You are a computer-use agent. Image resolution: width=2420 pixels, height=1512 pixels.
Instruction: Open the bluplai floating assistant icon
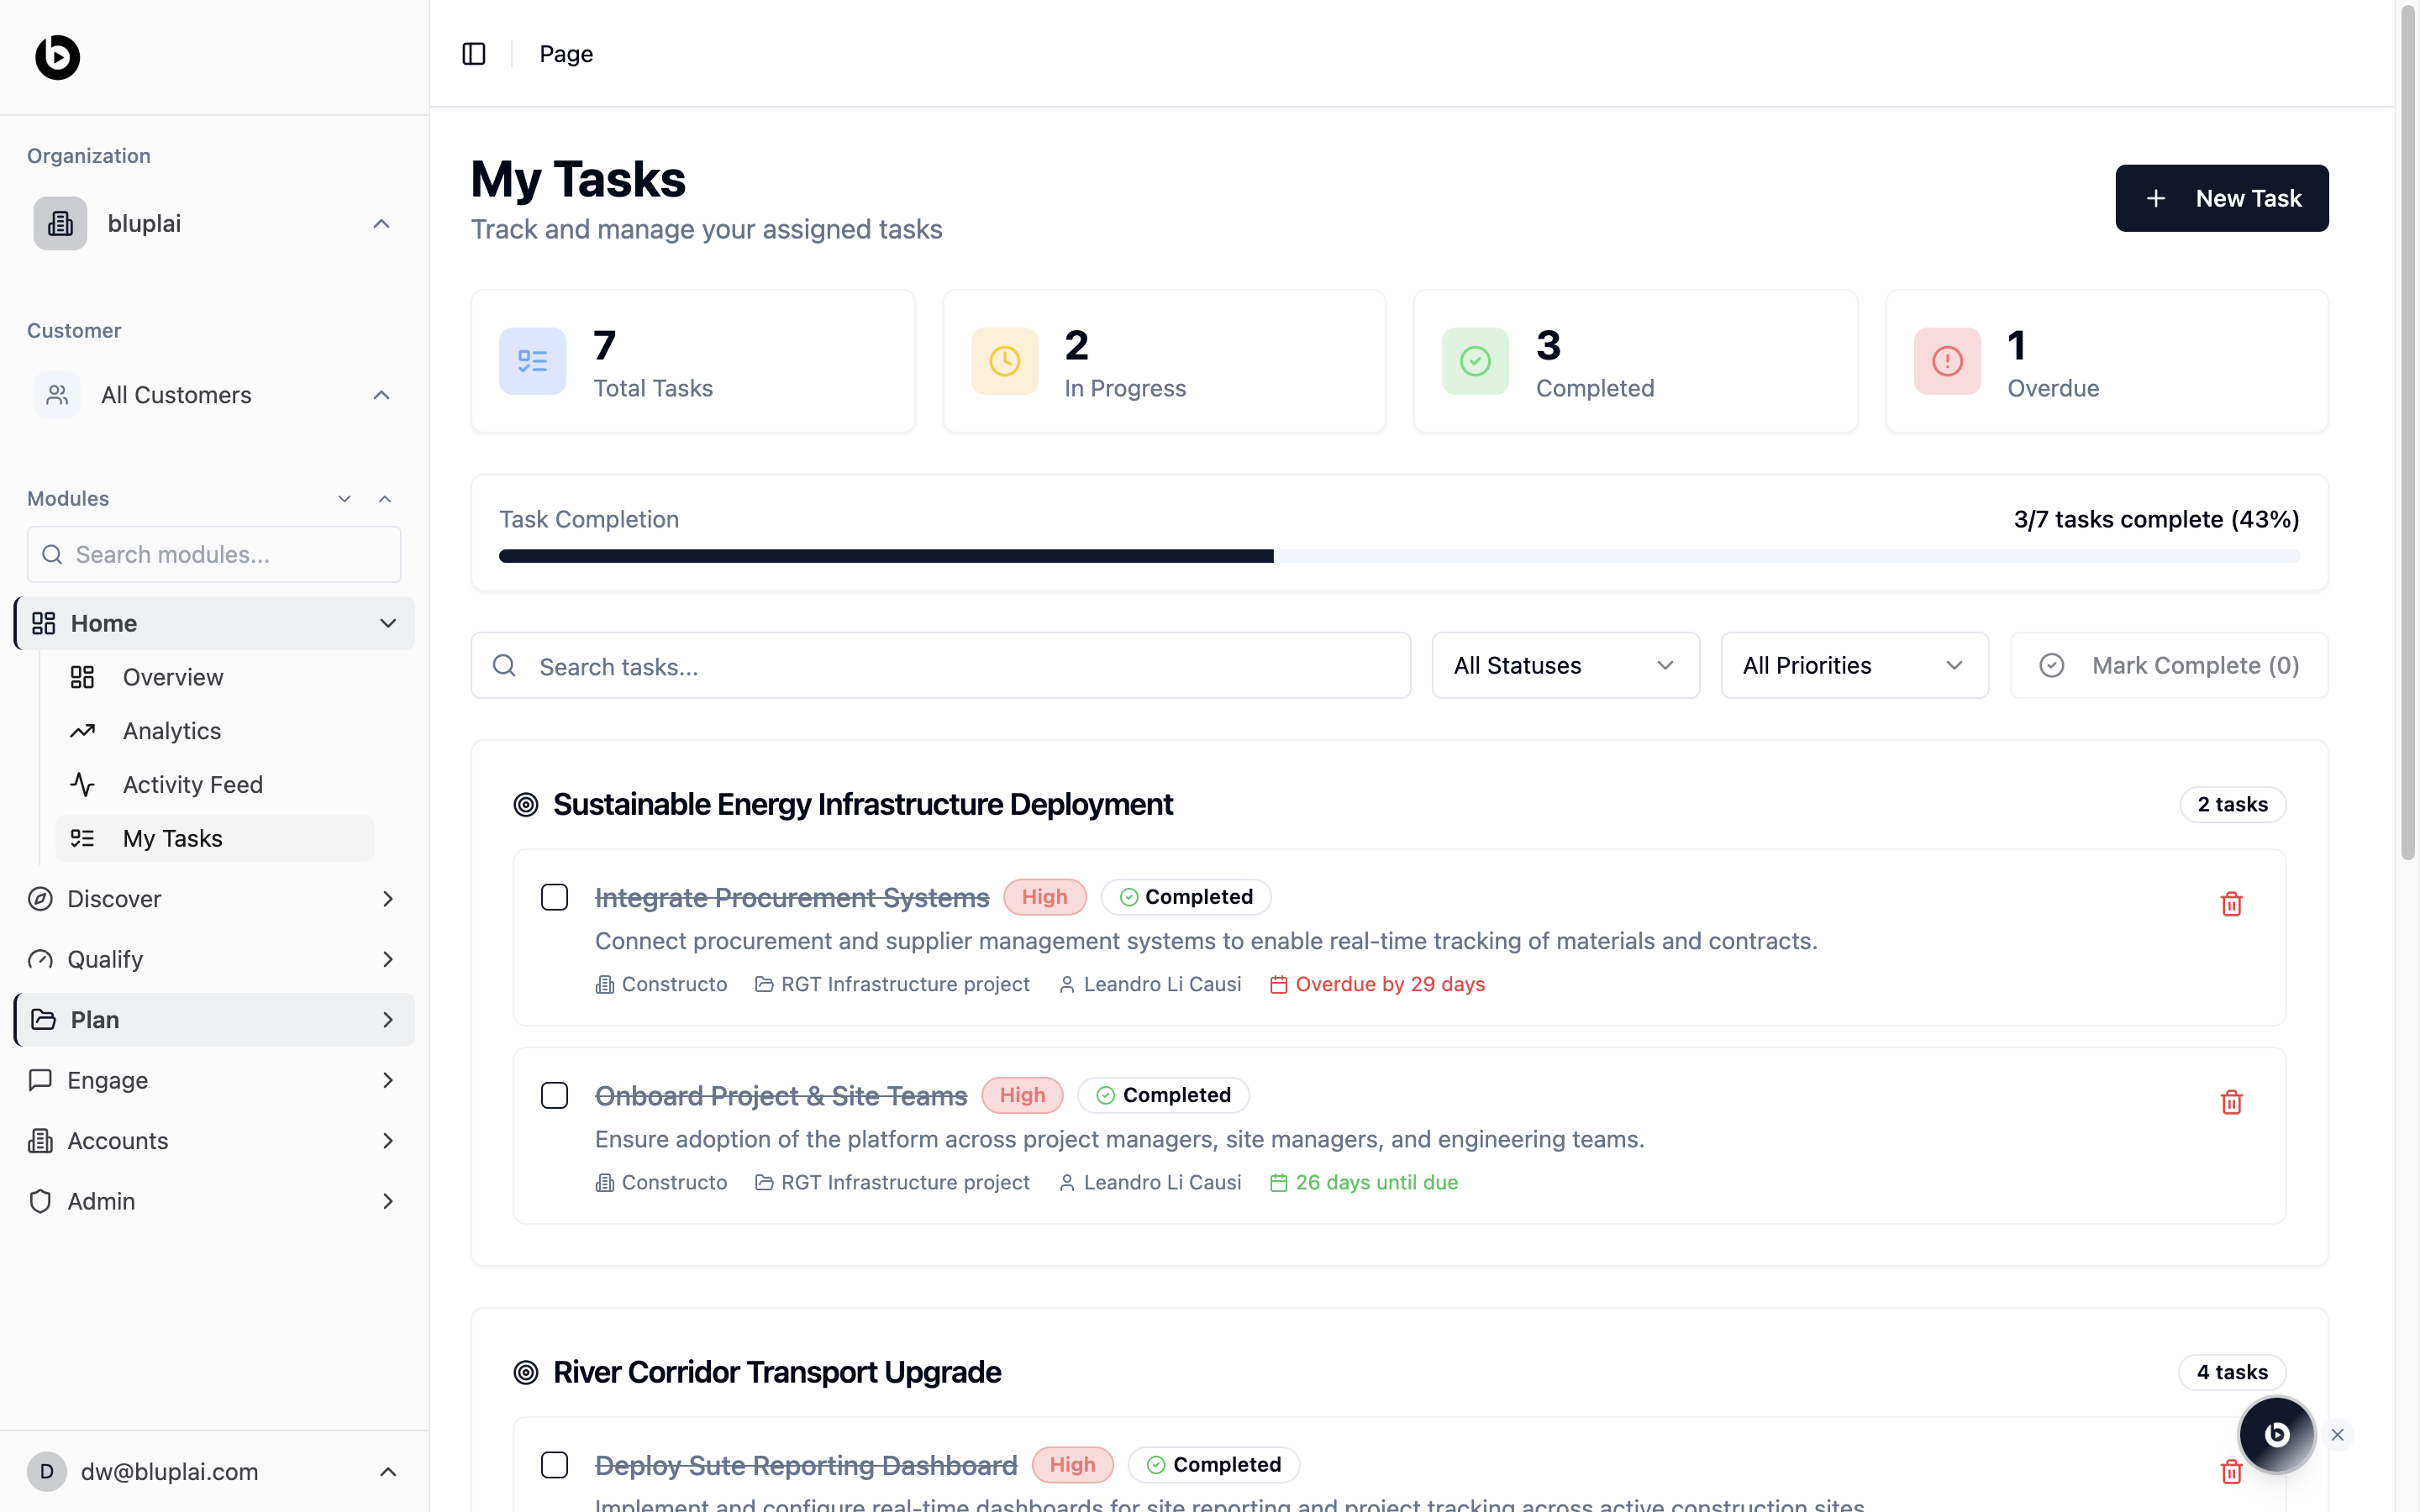[x=2276, y=1434]
